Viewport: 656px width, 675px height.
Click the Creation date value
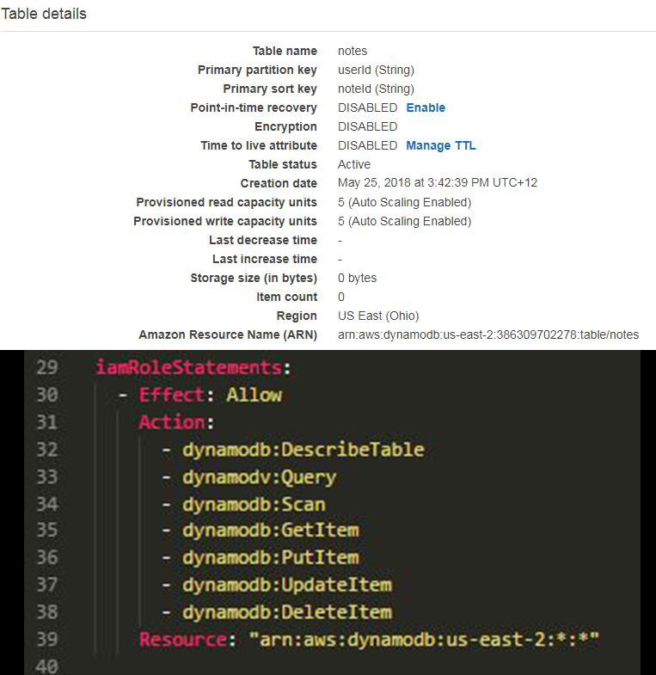pyautogui.click(x=438, y=183)
